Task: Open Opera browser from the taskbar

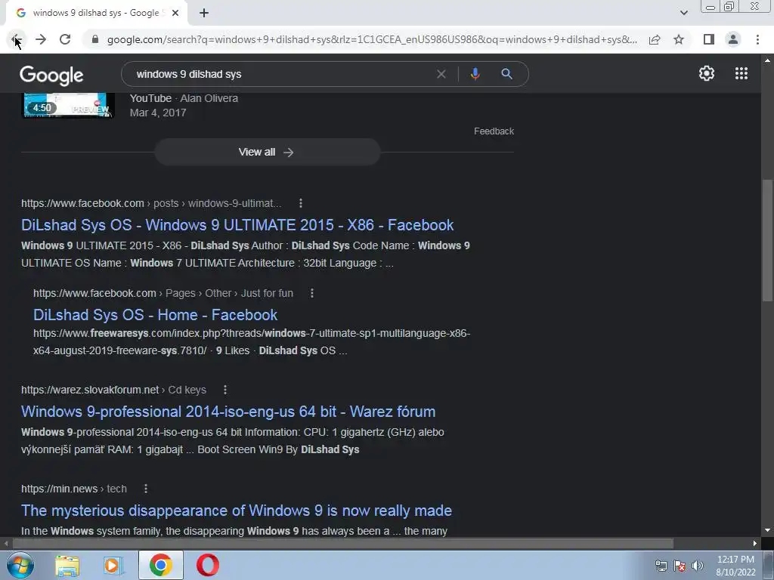Action: [208, 565]
